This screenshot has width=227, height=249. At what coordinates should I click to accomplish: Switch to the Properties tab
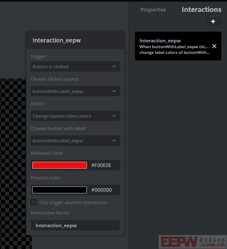[153, 10]
